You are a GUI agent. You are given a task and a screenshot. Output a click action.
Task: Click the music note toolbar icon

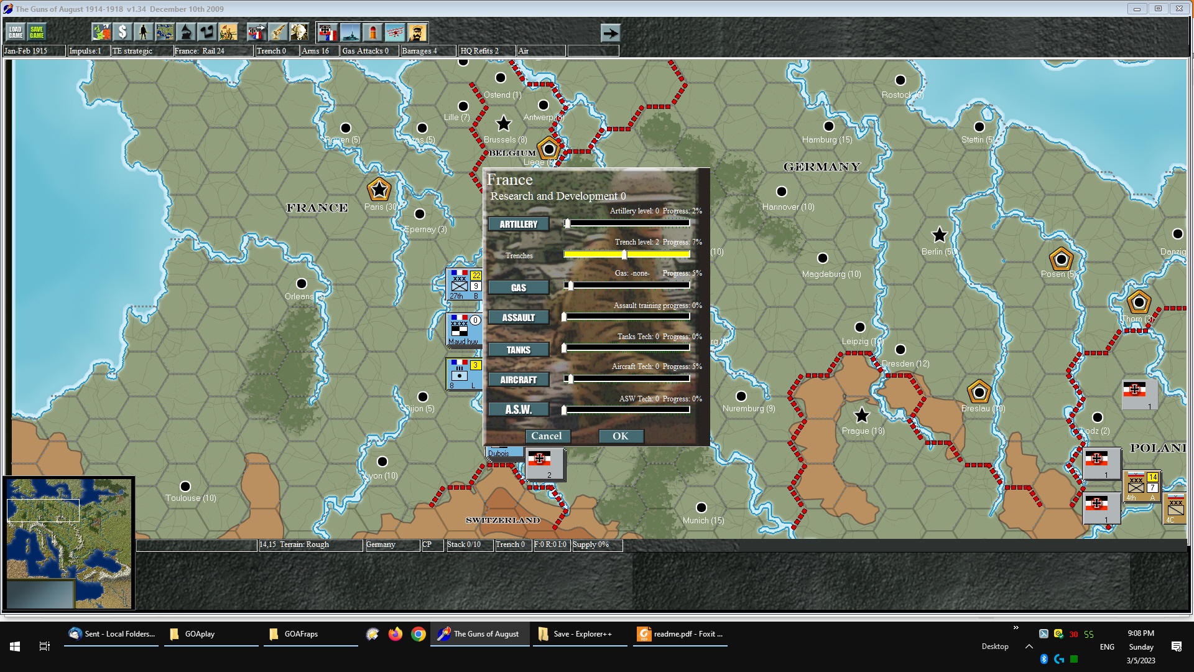tap(207, 32)
